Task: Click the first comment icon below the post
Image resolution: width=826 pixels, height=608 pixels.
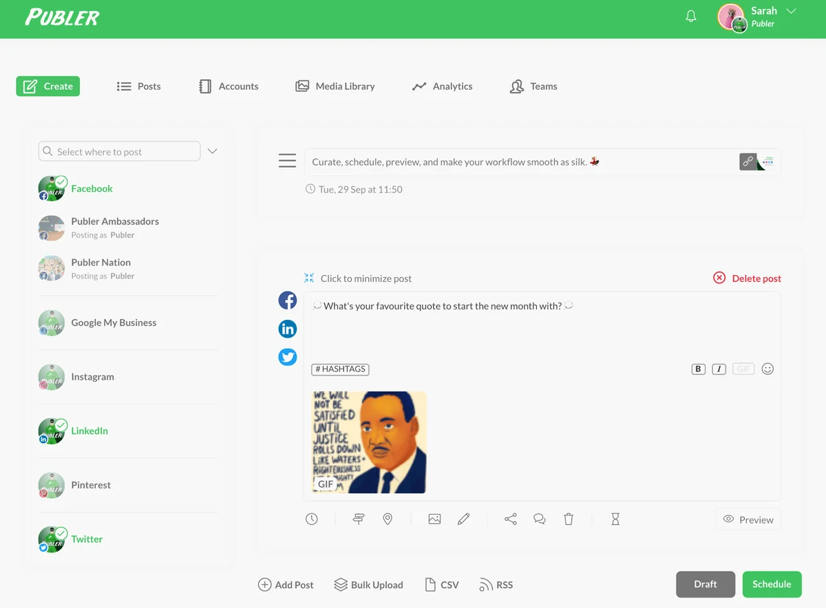Action: (540, 519)
